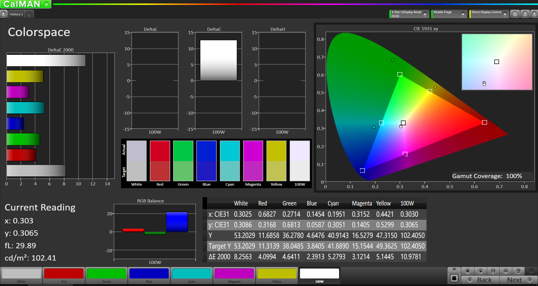Click the blue primary target square on CIE chart
538x286 pixels.
click(362, 171)
